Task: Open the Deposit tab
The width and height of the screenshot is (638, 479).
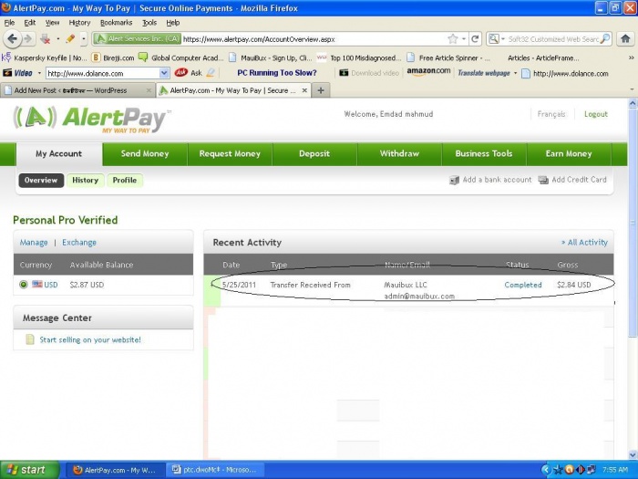Action: (314, 154)
